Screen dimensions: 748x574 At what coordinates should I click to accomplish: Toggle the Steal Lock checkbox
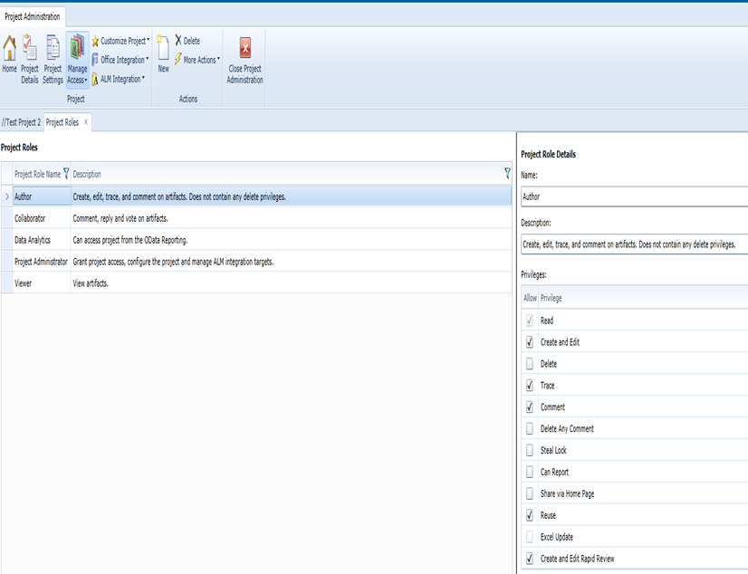tap(530, 451)
